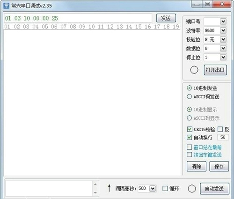Click the scroll up arrow of bottom text box

[x=95, y=184]
